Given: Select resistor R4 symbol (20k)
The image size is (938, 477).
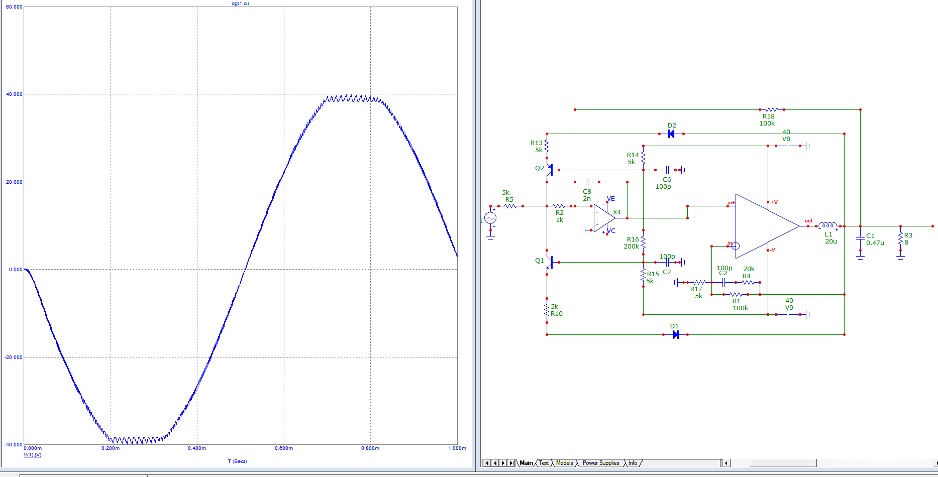Looking at the screenshot, I should point(748,282).
